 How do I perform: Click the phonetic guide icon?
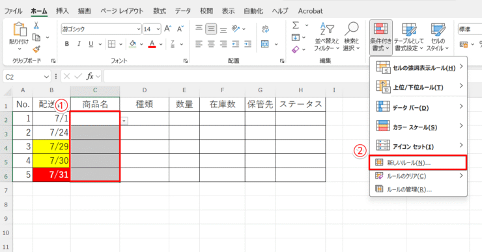click(x=173, y=44)
